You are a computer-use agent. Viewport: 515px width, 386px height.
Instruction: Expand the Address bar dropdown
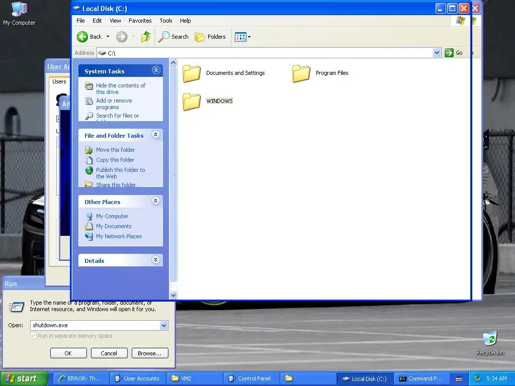[x=437, y=53]
